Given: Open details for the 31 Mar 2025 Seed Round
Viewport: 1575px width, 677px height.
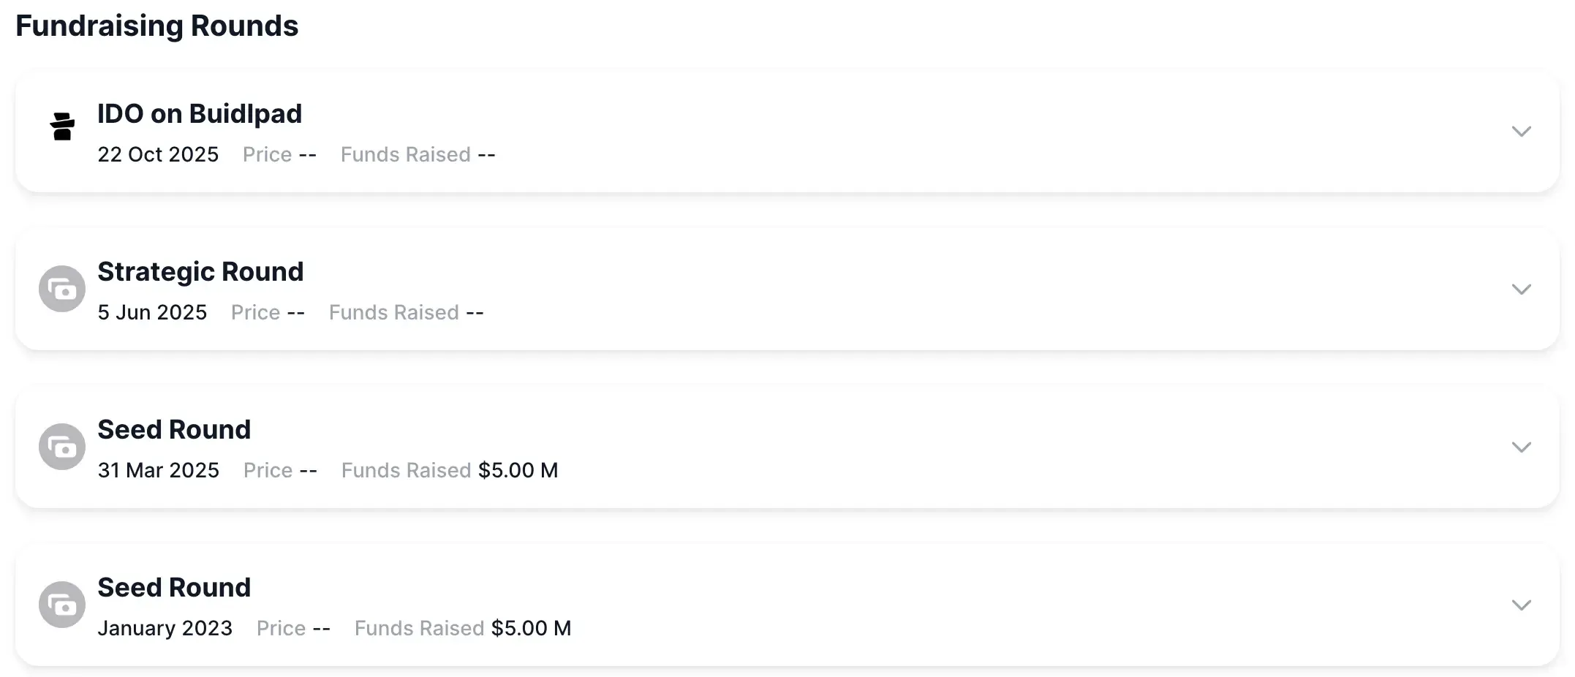Looking at the screenshot, I should [1522, 447].
